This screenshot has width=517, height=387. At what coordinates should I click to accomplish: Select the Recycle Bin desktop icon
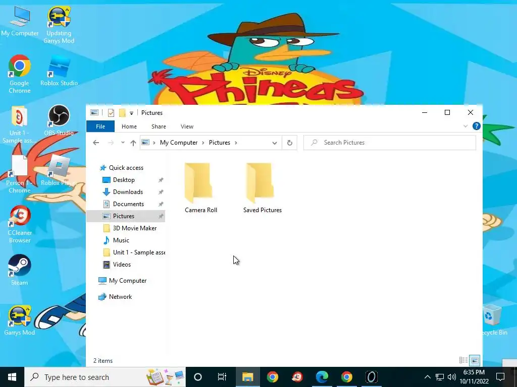493,320
